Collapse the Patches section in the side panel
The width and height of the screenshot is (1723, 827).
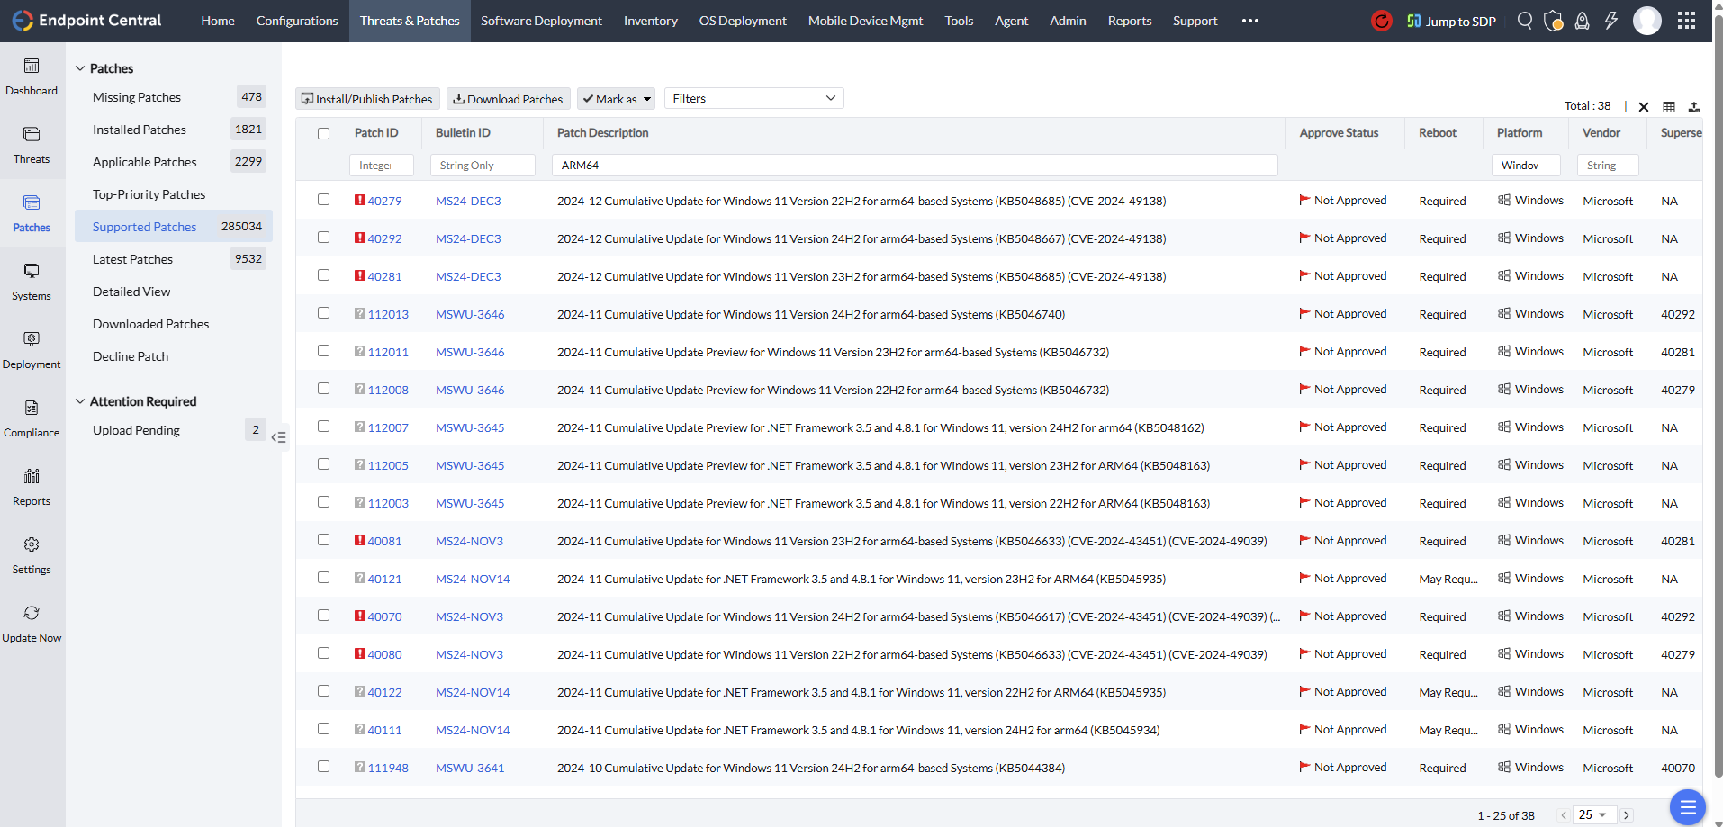(x=80, y=68)
